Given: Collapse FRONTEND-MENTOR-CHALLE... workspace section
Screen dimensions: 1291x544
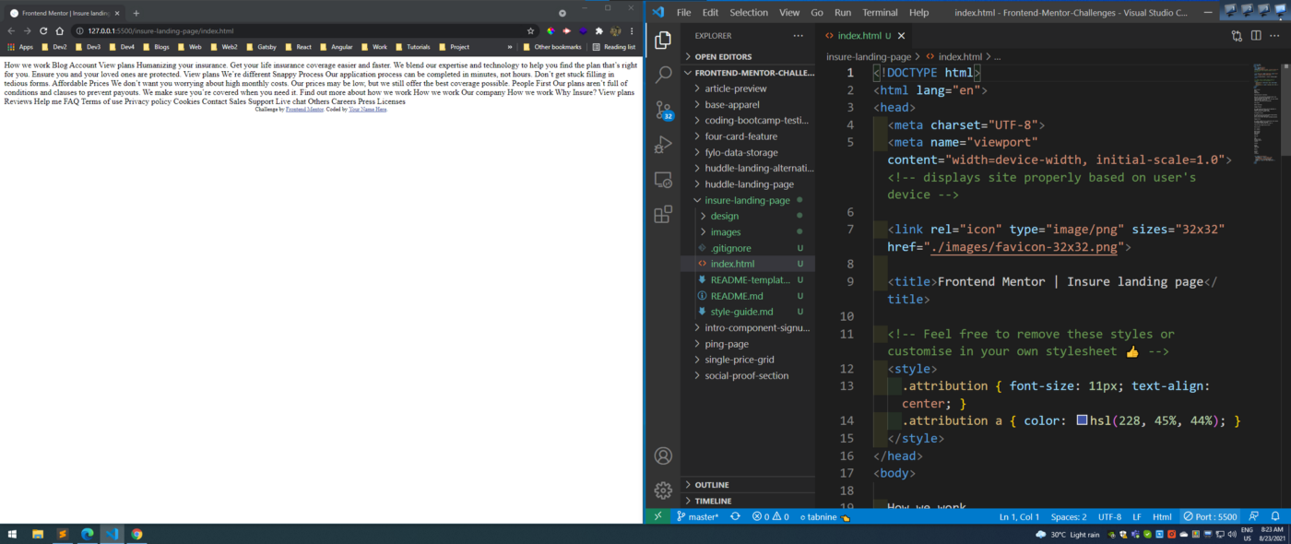Looking at the screenshot, I should [x=748, y=72].
